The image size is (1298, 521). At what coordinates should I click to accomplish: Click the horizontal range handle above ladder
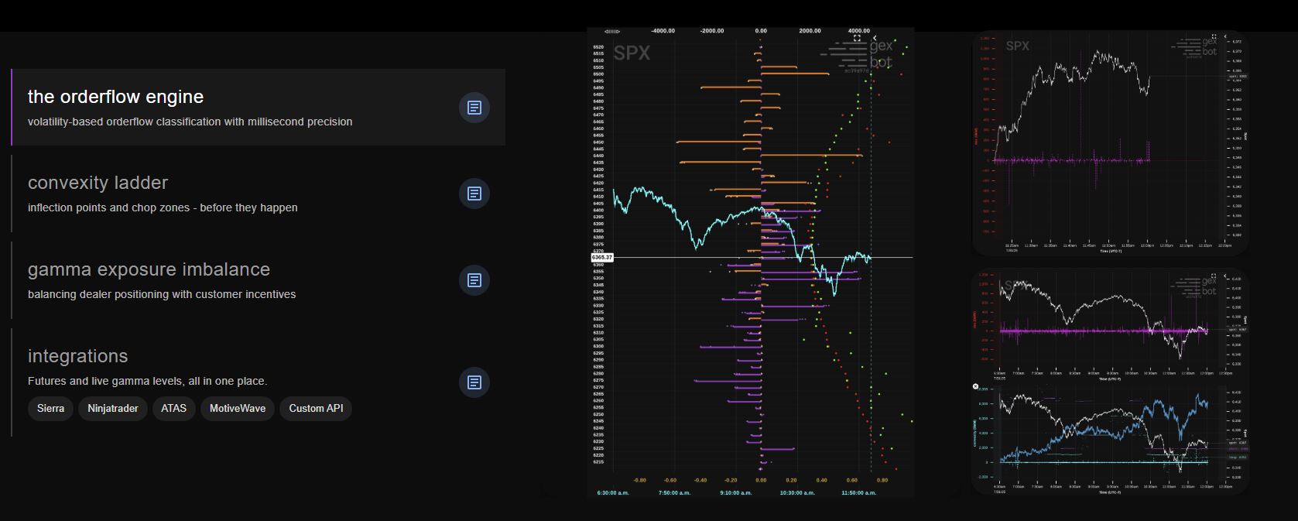612,32
